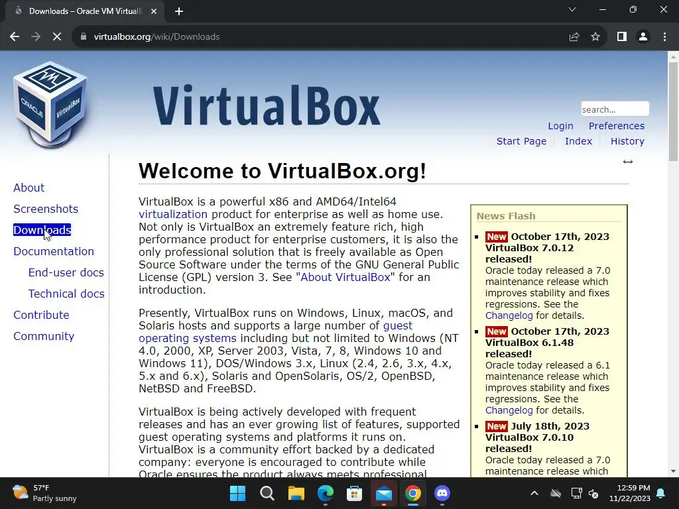Open Microsoft Store from the taskbar
The width and height of the screenshot is (679, 509).
(x=354, y=493)
